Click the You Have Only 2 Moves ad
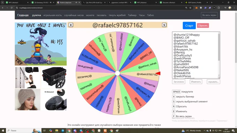The height and width of the screenshot is (133, 237). tap(41, 44)
